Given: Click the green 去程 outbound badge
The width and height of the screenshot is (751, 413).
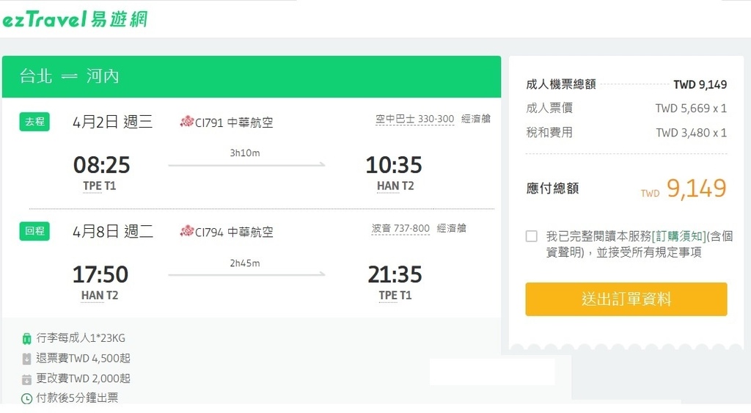Looking at the screenshot, I should (x=34, y=122).
